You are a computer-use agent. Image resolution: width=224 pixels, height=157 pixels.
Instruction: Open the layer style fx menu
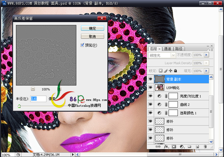pos(166,147)
